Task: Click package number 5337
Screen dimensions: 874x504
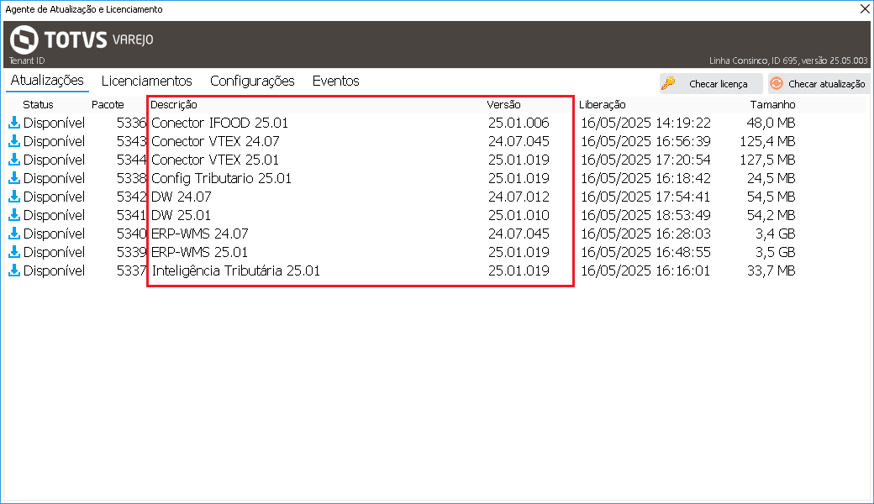Action: click(131, 270)
